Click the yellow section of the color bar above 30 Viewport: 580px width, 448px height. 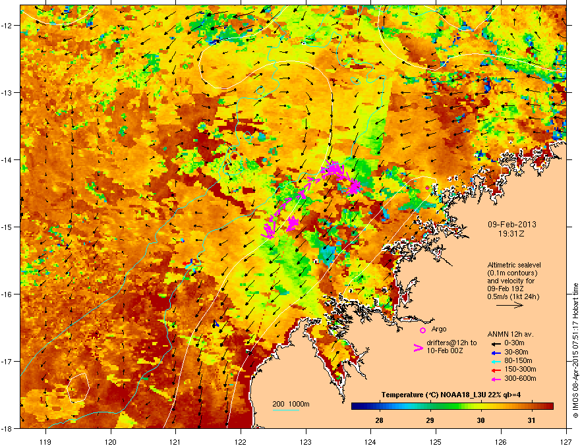pos(481,406)
